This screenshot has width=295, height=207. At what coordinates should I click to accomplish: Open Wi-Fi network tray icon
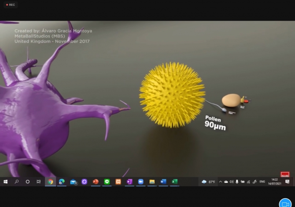point(249,182)
